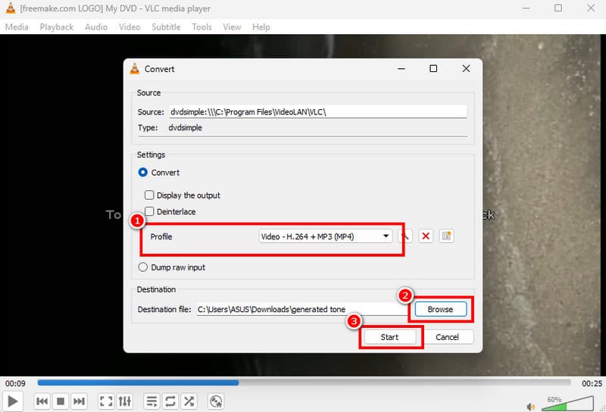Click the dvdsimple type text
606x412 pixels.
(185, 127)
